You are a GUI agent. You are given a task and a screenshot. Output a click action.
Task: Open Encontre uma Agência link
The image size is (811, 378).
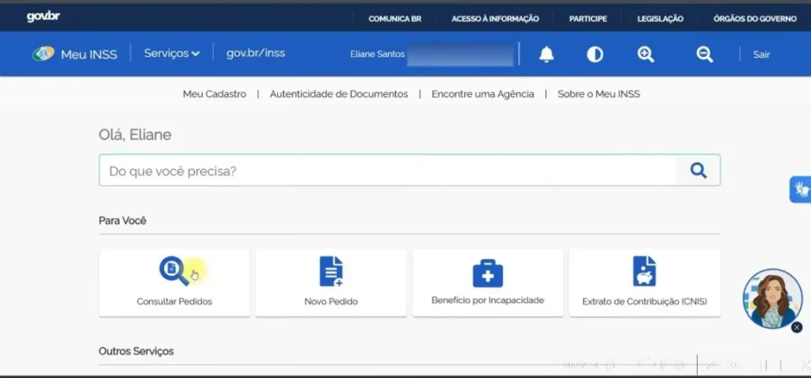coord(482,94)
